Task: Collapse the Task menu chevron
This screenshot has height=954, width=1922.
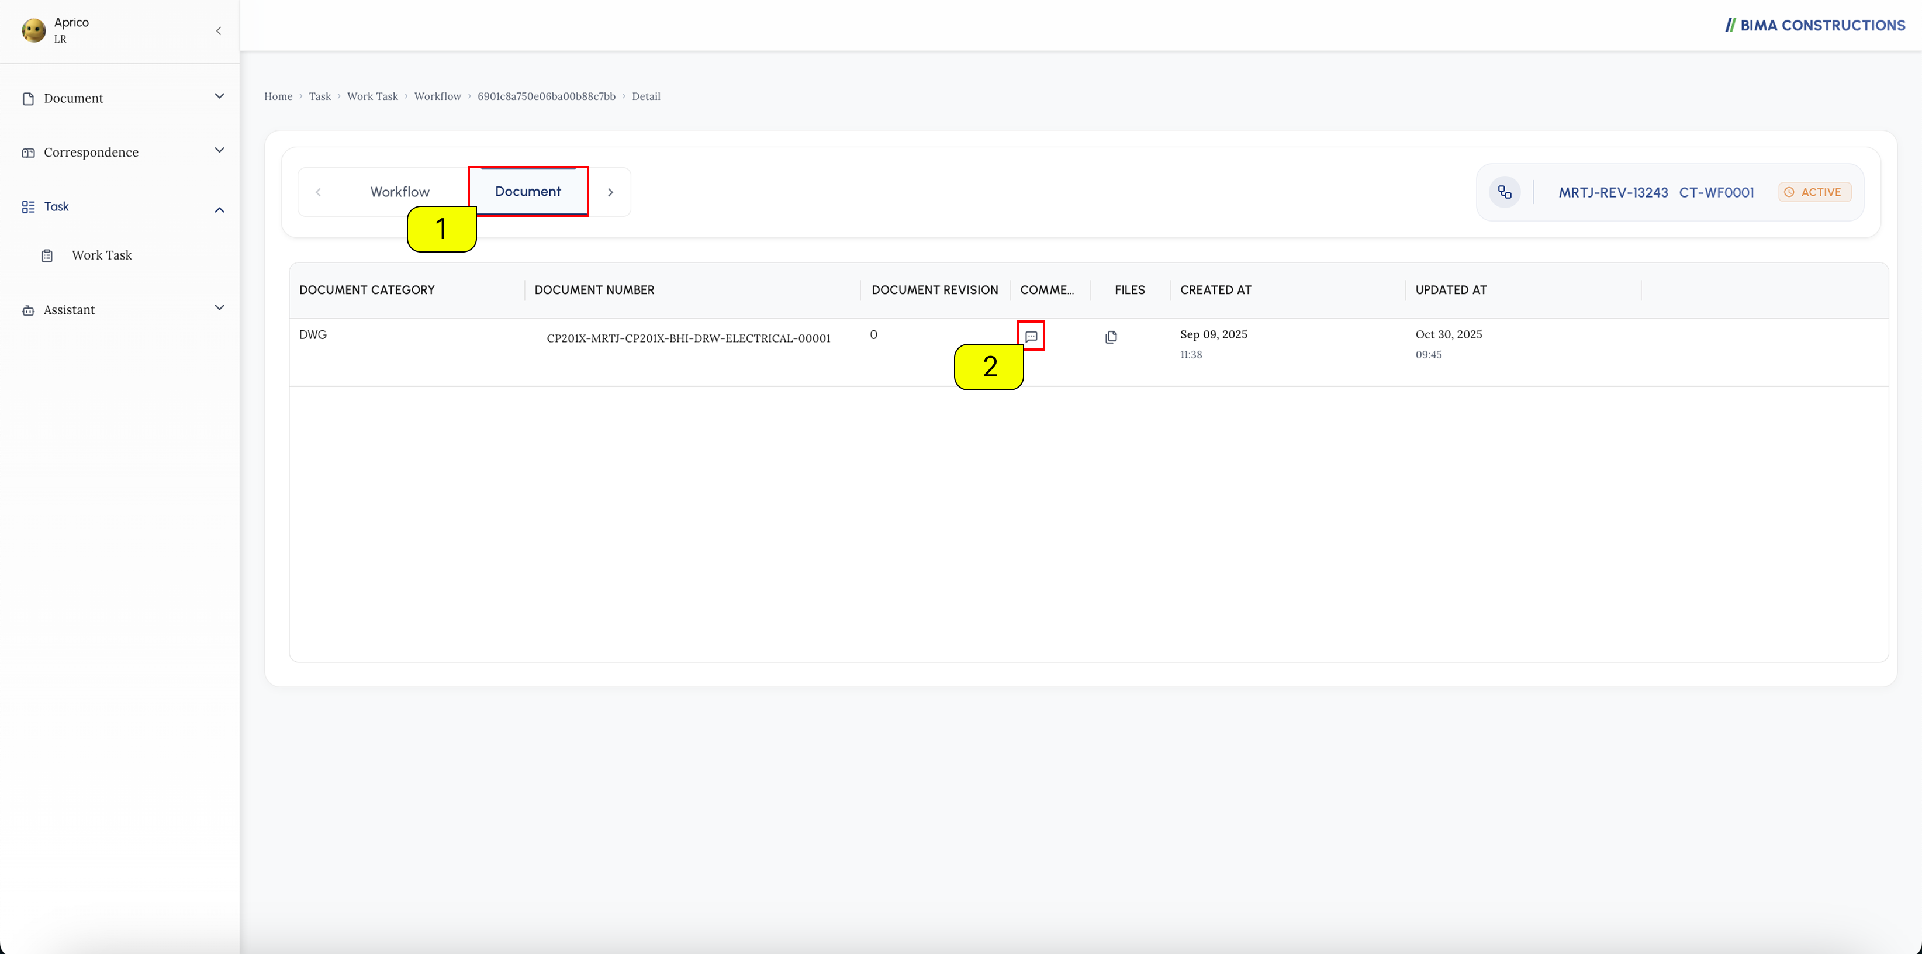Action: click(x=219, y=210)
